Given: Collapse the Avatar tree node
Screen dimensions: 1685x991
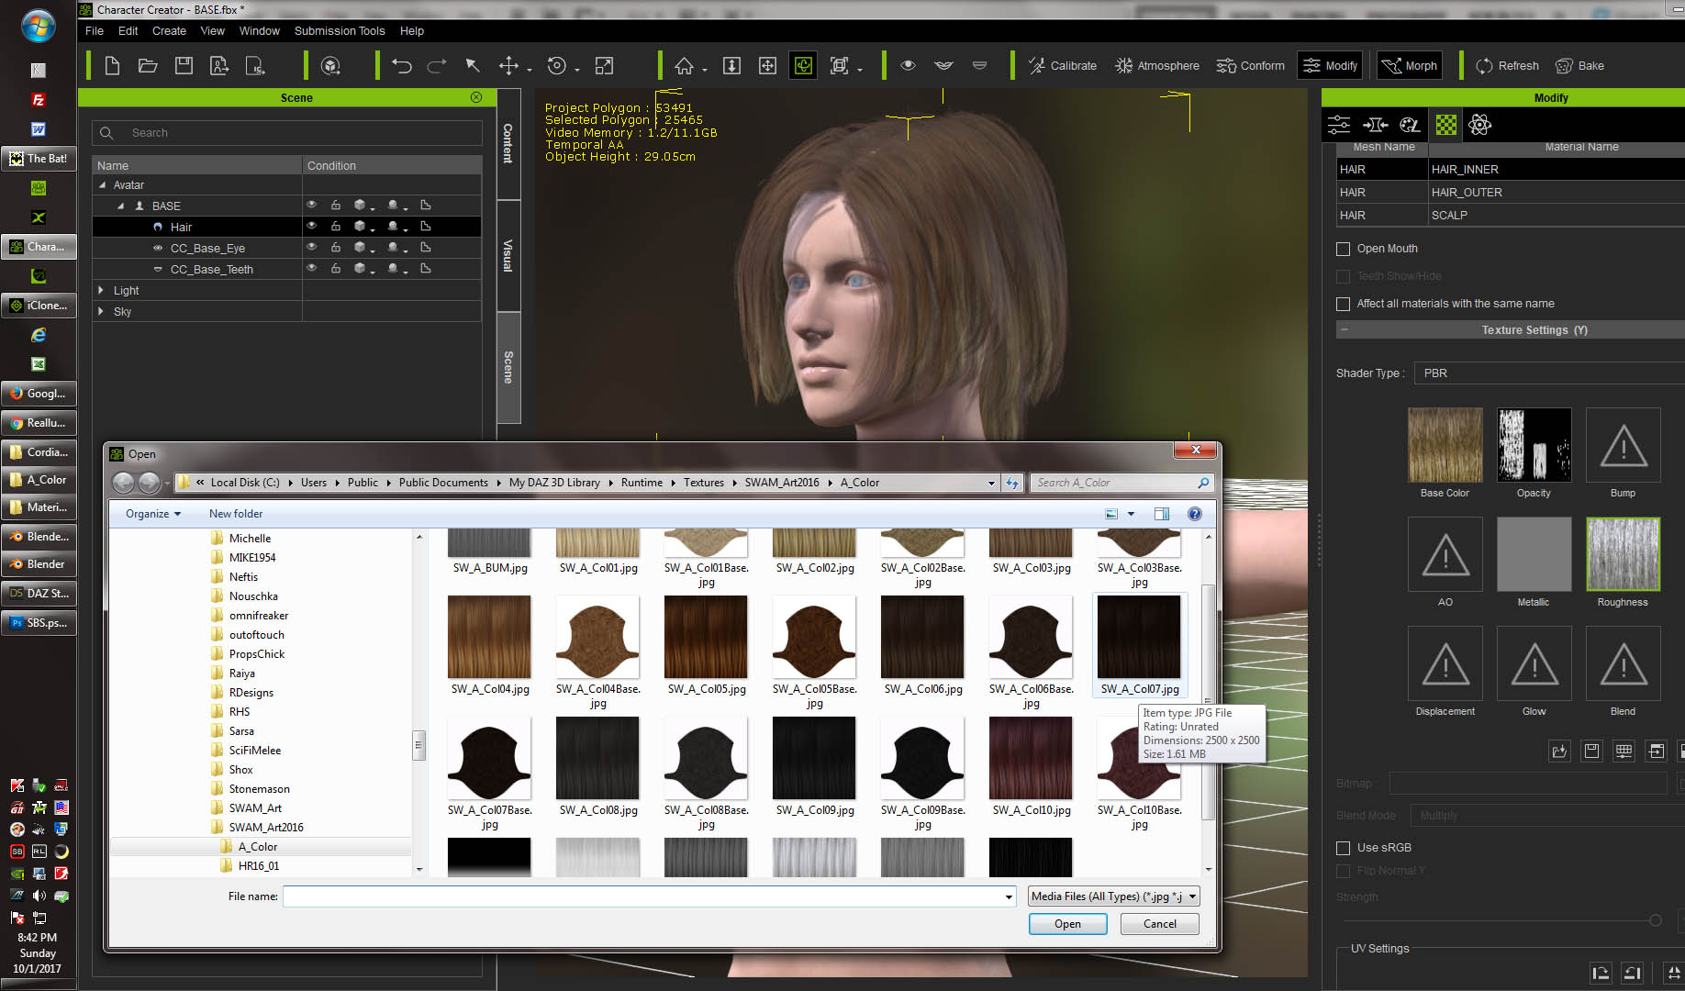Looking at the screenshot, I should tap(102, 184).
